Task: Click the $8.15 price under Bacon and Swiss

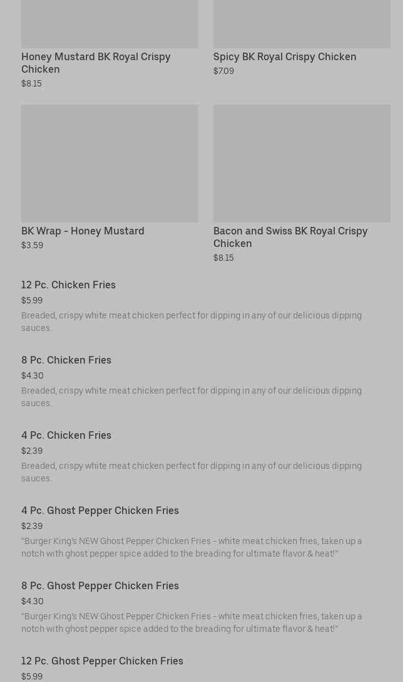Action: point(223,258)
